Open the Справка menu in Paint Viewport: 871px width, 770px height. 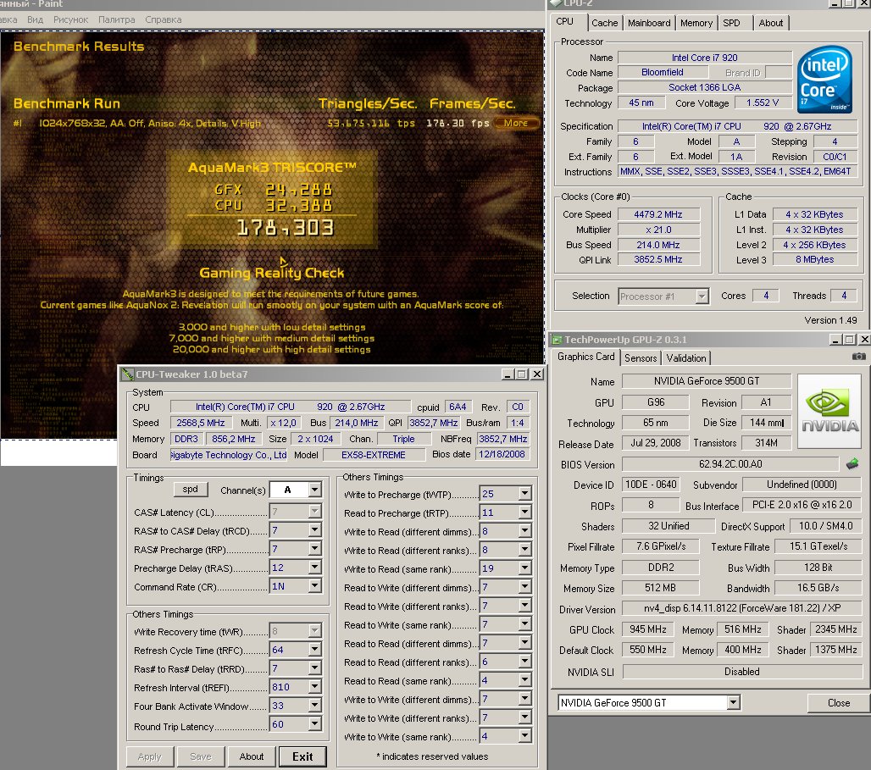(164, 19)
